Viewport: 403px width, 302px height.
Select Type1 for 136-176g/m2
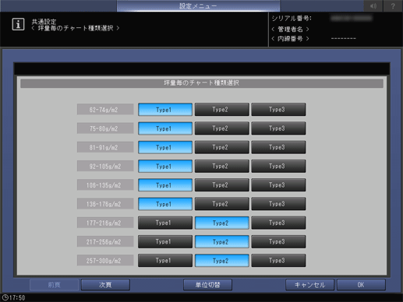coord(165,204)
